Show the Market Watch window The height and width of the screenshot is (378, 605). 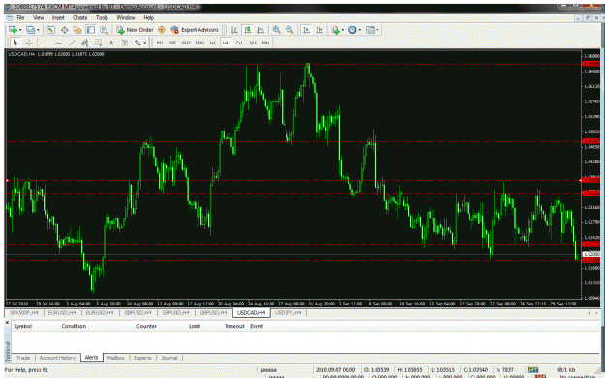51,30
